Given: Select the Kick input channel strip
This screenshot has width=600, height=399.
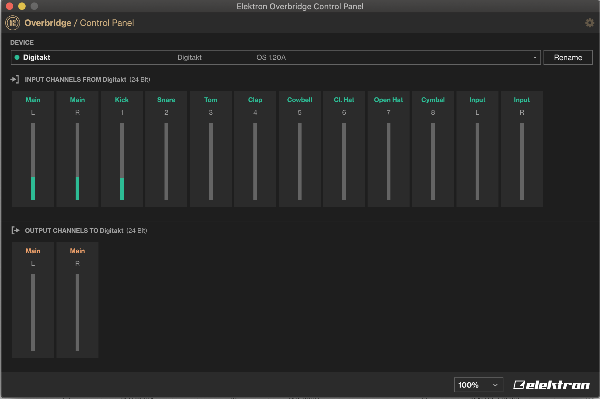Looking at the screenshot, I should click(122, 149).
